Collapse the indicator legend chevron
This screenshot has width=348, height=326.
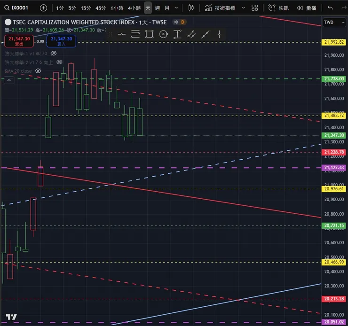point(9,80)
